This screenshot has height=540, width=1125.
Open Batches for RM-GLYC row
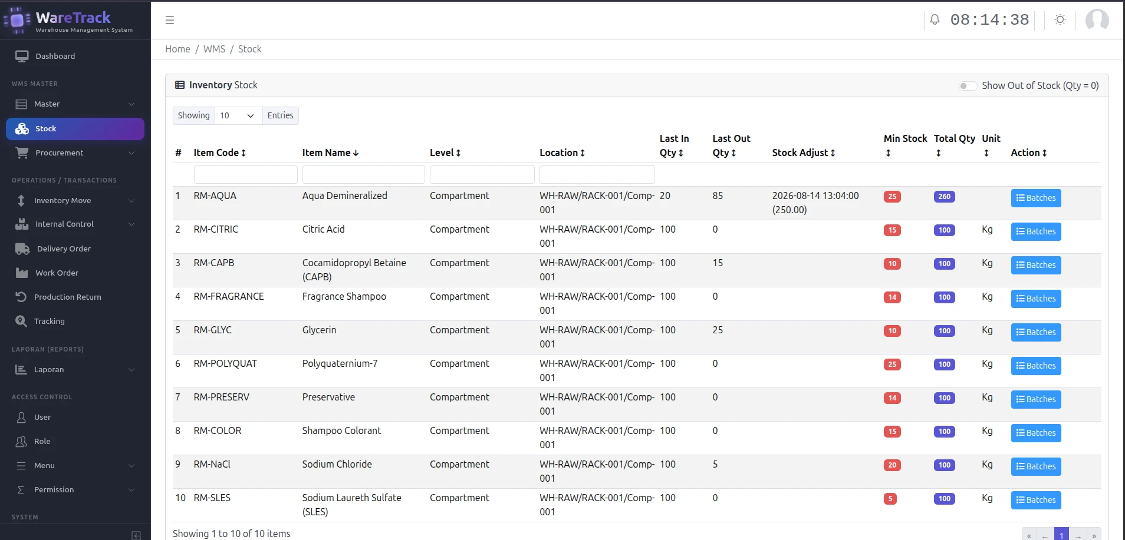tap(1036, 332)
